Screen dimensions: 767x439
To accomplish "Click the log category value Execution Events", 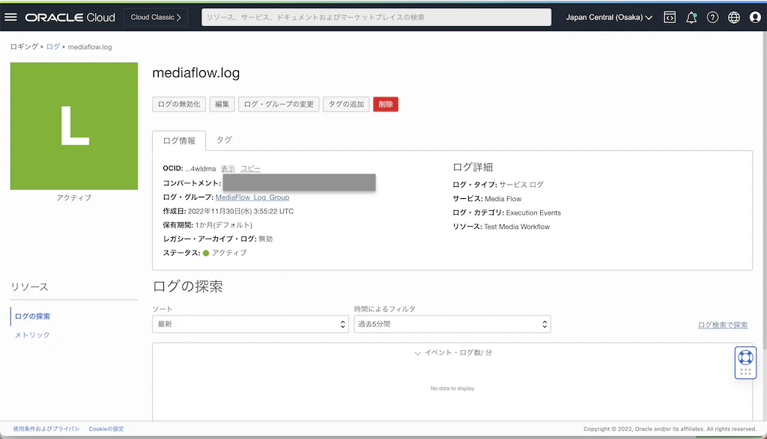I will 533,213.
